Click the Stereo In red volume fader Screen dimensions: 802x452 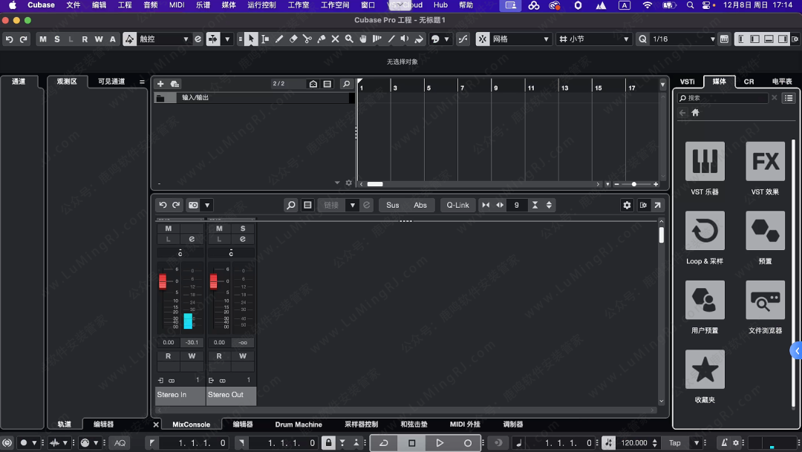(163, 281)
